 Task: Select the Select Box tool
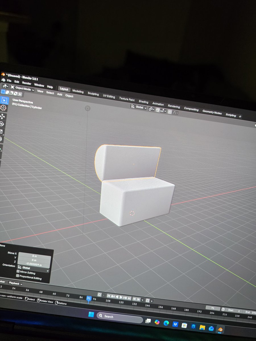coord(5,100)
